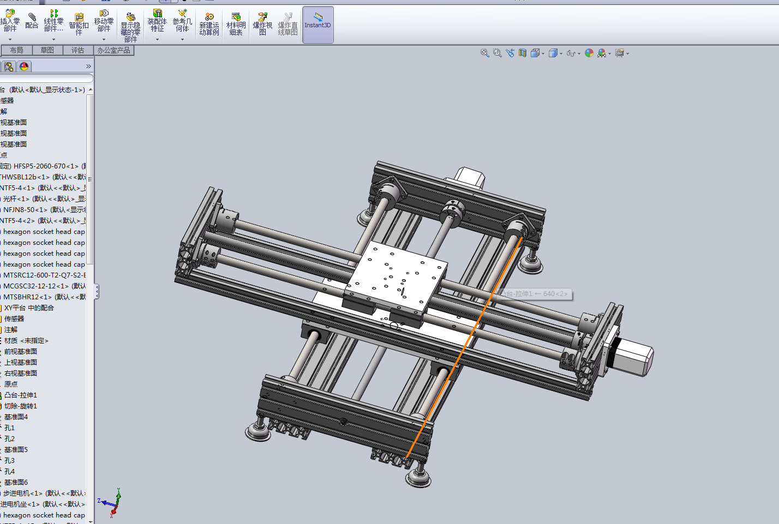This screenshot has width=779, height=524.
Task: Click the Insert Components (插入零部件) tool
Action: 10,21
